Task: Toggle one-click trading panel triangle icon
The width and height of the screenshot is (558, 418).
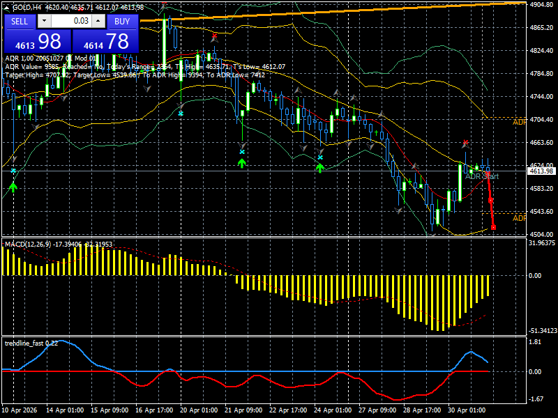Action: point(6,8)
